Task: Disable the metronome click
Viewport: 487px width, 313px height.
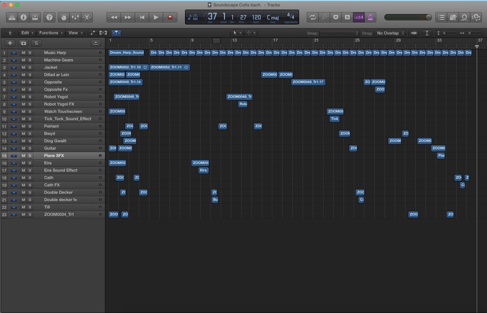Action: pos(370,18)
